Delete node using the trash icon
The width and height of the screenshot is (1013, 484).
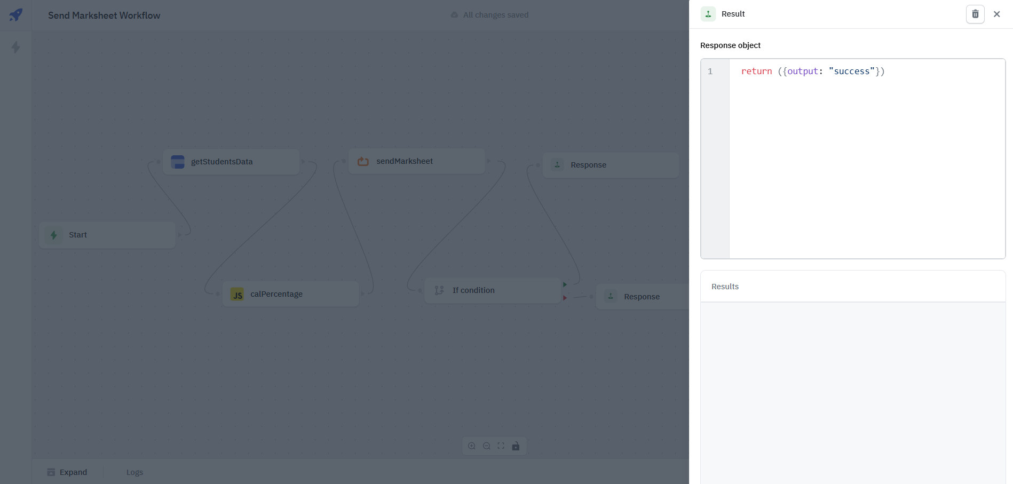coord(975,14)
